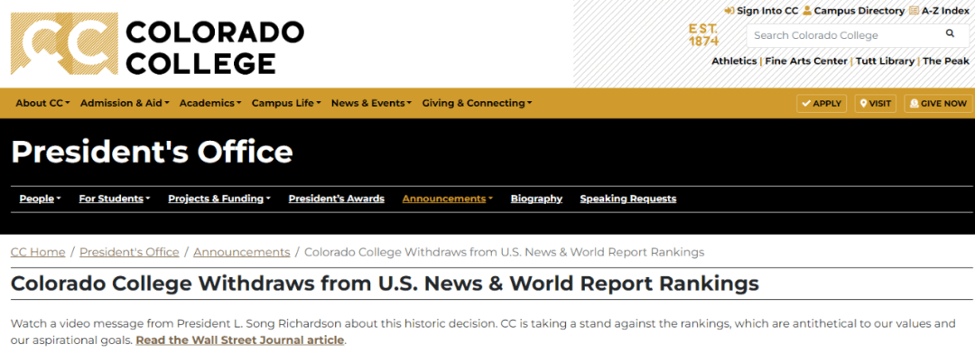Image resolution: width=975 pixels, height=354 pixels.
Task: Click the Visit button with its map pin icon
Action: point(876,103)
